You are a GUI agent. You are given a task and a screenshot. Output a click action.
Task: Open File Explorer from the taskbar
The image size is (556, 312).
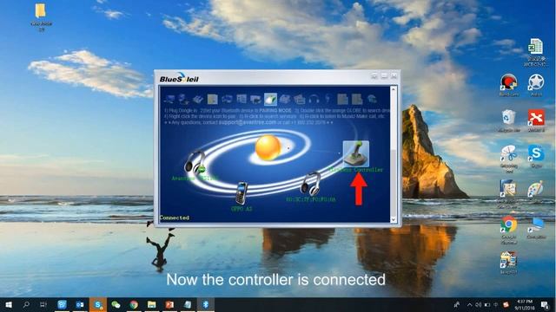pyautogui.click(x=152, y=304)
